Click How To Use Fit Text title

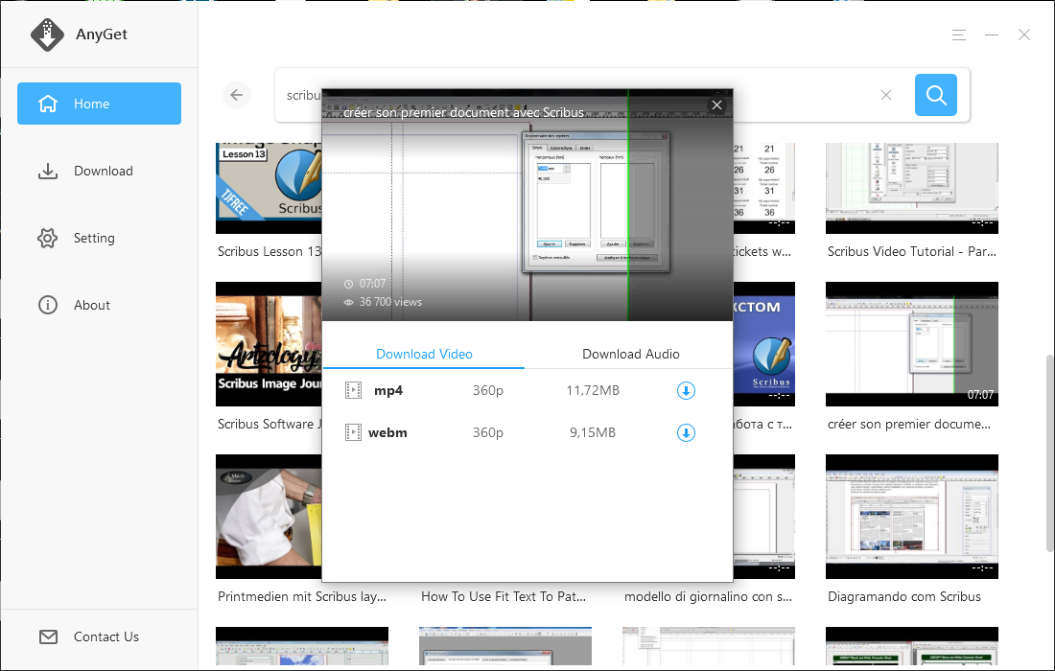(x=504, y=596)
